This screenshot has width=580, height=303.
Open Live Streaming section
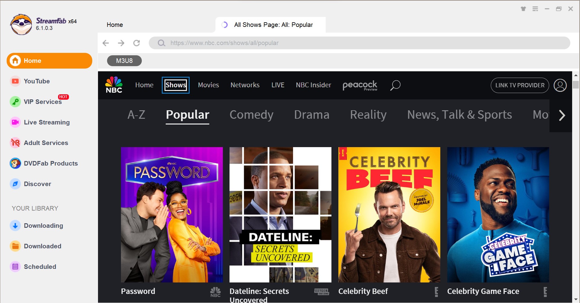(x=40, y=122)
